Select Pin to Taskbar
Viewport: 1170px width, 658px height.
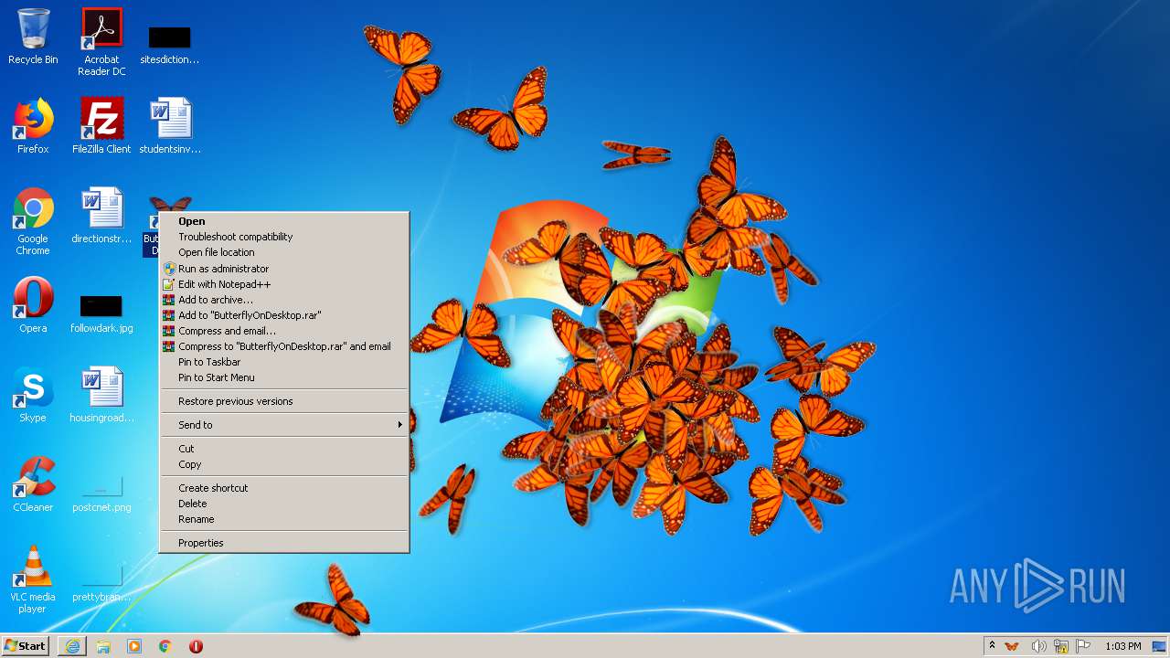coord(283,362)
